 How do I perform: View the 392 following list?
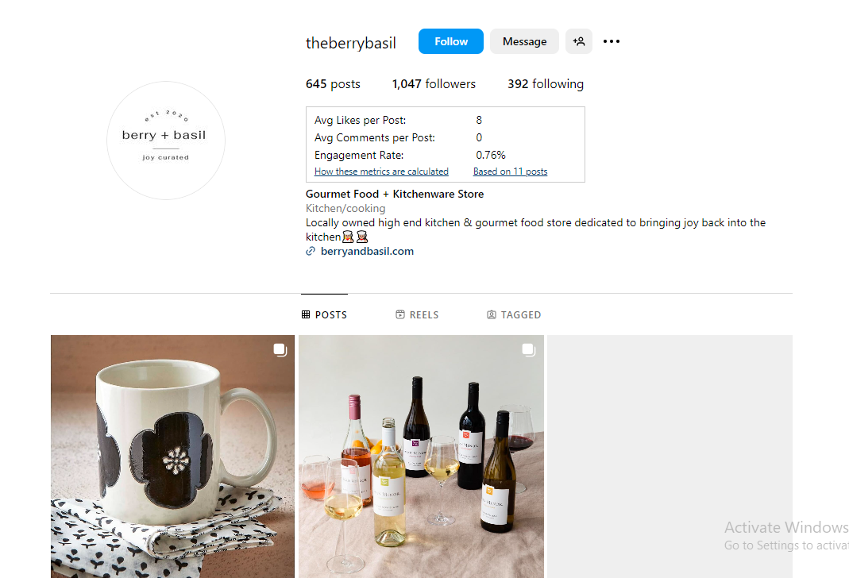tap(546, 83)
